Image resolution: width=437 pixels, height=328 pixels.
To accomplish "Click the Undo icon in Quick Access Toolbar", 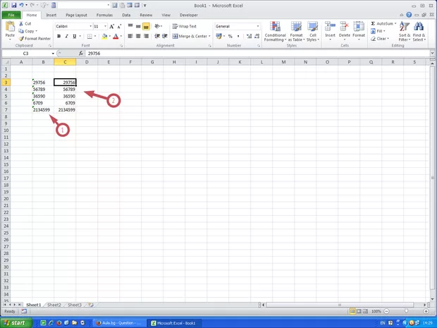I will 21,6.
